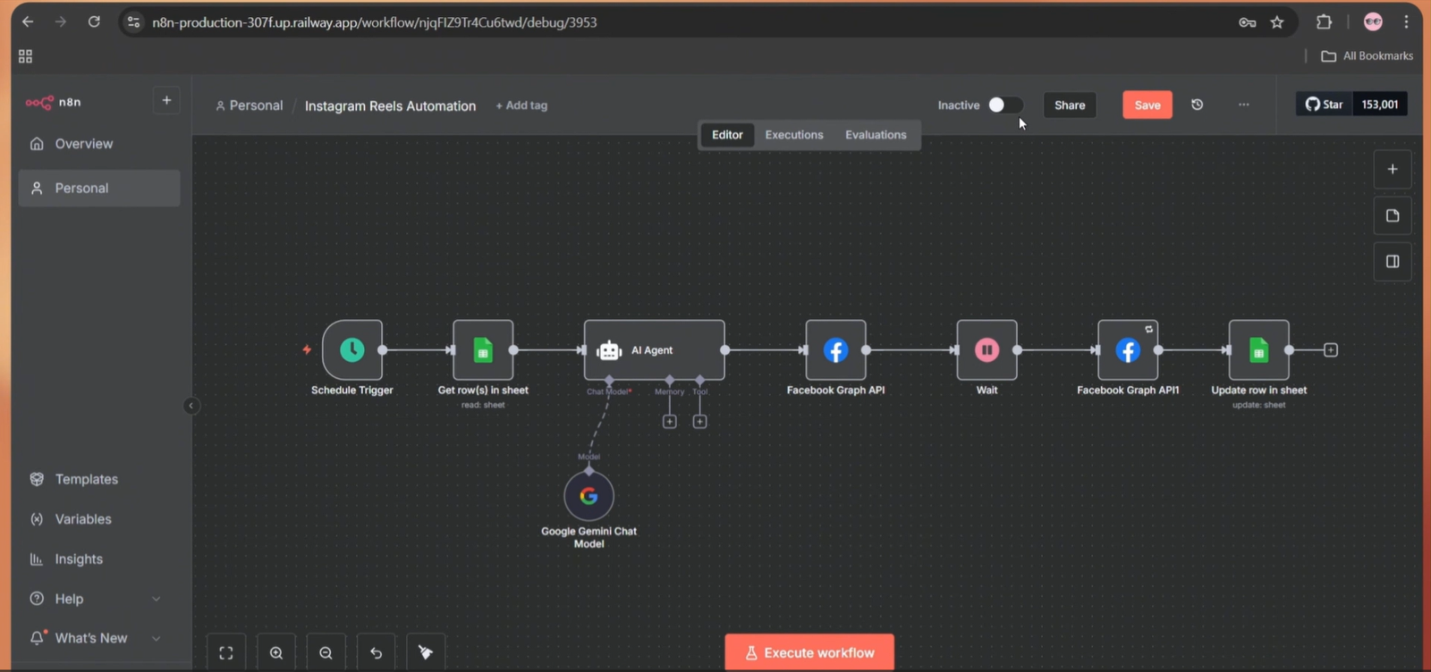Open the workflow more-options menu
Screen dimensions: 1431x672
1243,105
